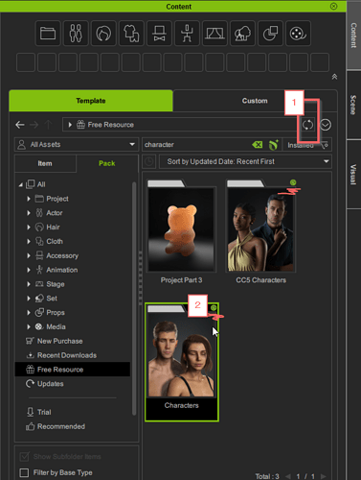Collapse the All tree node
Image resolution: width=361 pixels, height=480 pixels.
pos(21,184)
